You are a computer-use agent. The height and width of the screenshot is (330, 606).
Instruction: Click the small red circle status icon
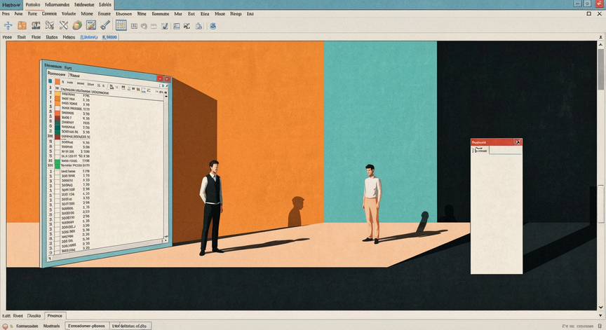5,326
